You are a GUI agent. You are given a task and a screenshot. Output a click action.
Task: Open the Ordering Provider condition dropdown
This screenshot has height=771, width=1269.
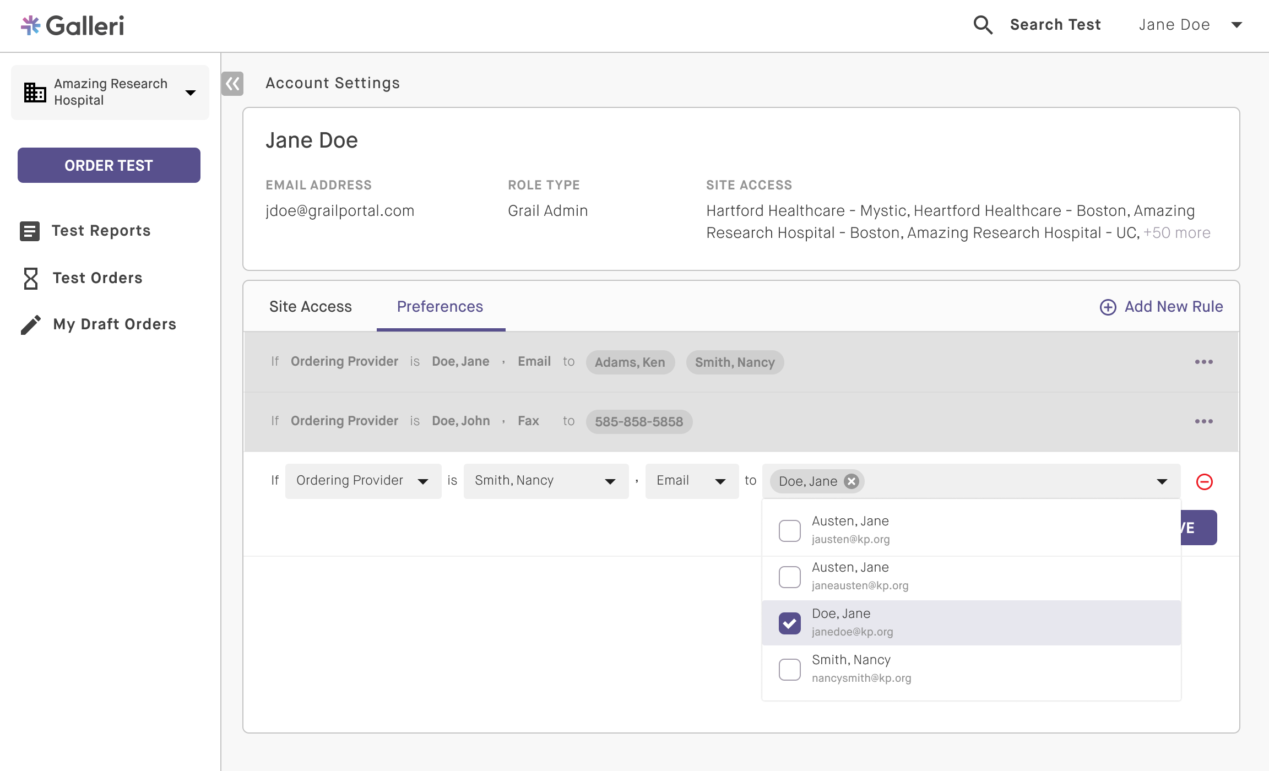click(x=362, y=481)
